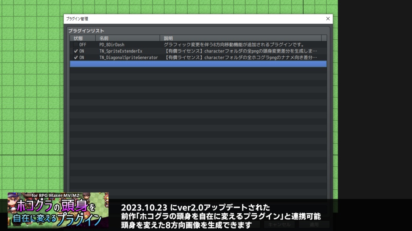
Task: Select the TN_DiagonalSpriteGenerator plugin row
Action: click(x=129, y=57)
